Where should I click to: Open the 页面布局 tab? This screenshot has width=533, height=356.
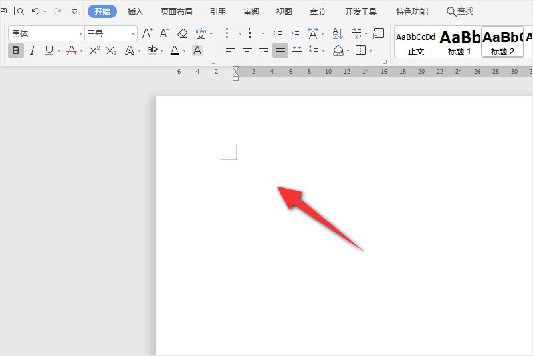(x=177, y=11)
